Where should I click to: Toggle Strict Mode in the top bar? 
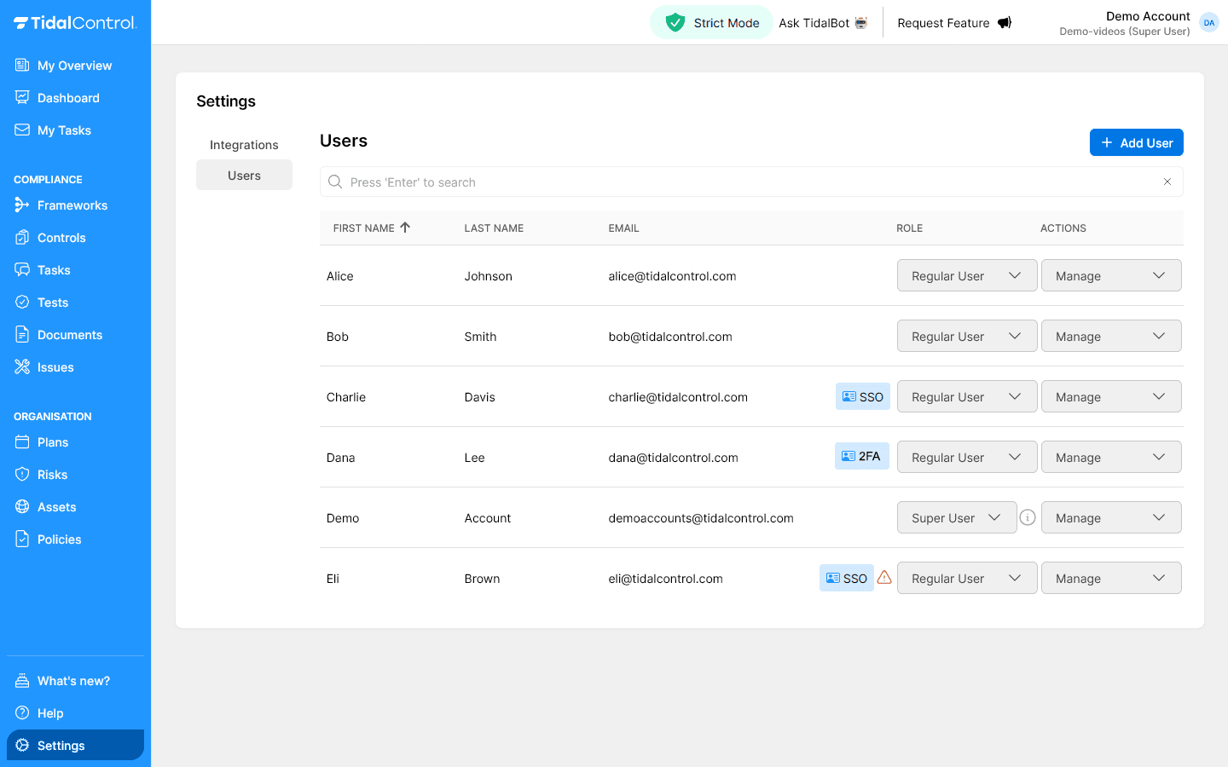point(711,22)
